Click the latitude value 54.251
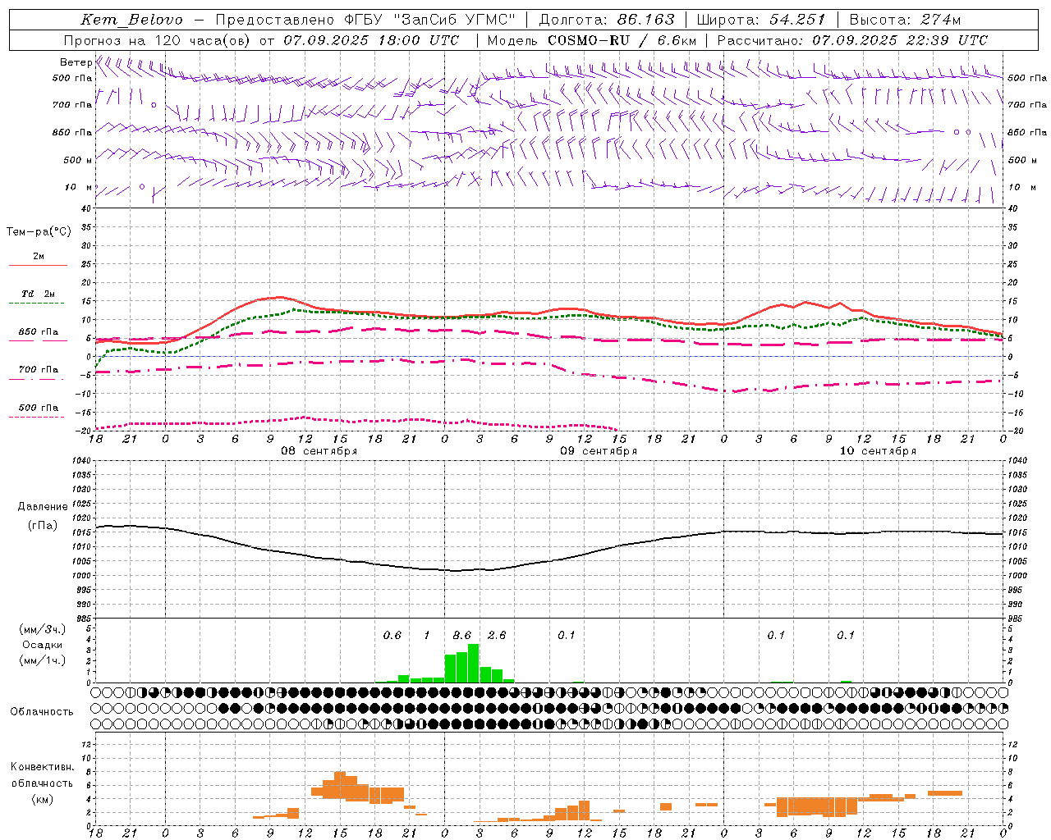The height and width of the screenshot is (840, 1051). [796, 20]
